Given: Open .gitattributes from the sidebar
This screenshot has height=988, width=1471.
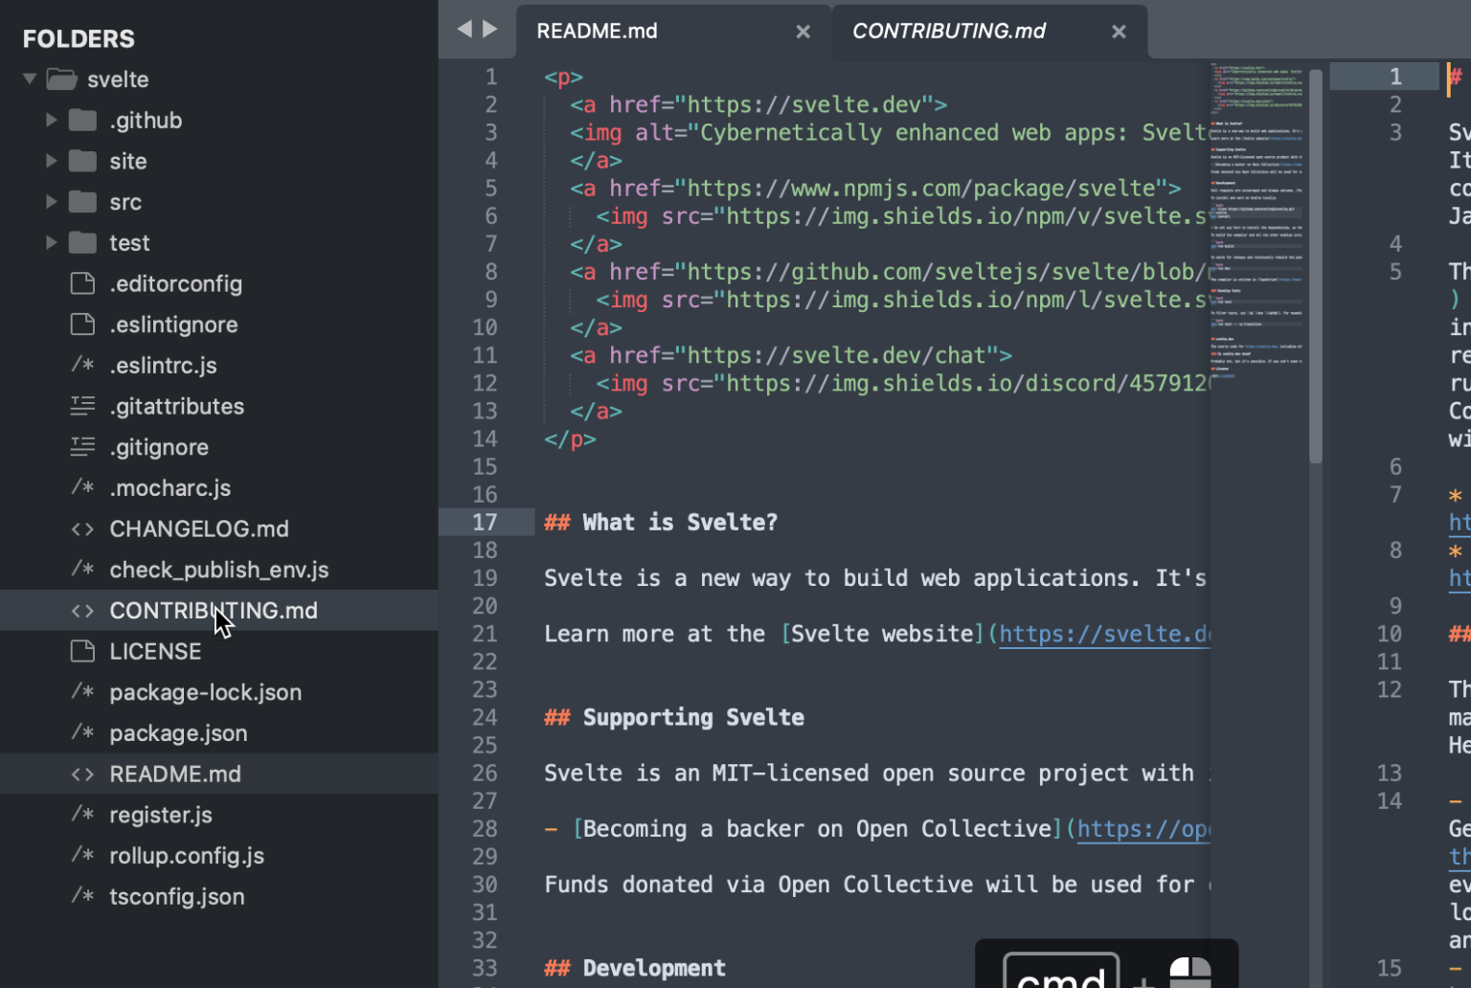Looking at the screenshot, I should pos(177,406).
